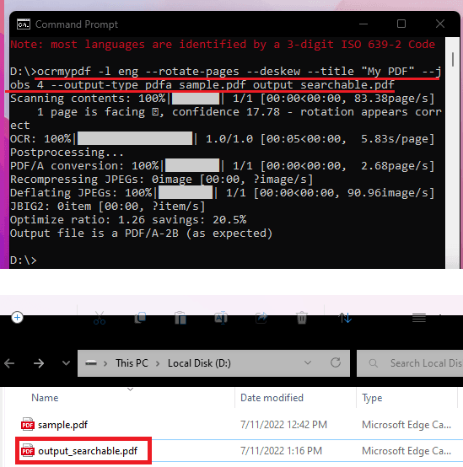Select the Cut scissors icon
Viewport: 463px width, 467px height.
100,318
